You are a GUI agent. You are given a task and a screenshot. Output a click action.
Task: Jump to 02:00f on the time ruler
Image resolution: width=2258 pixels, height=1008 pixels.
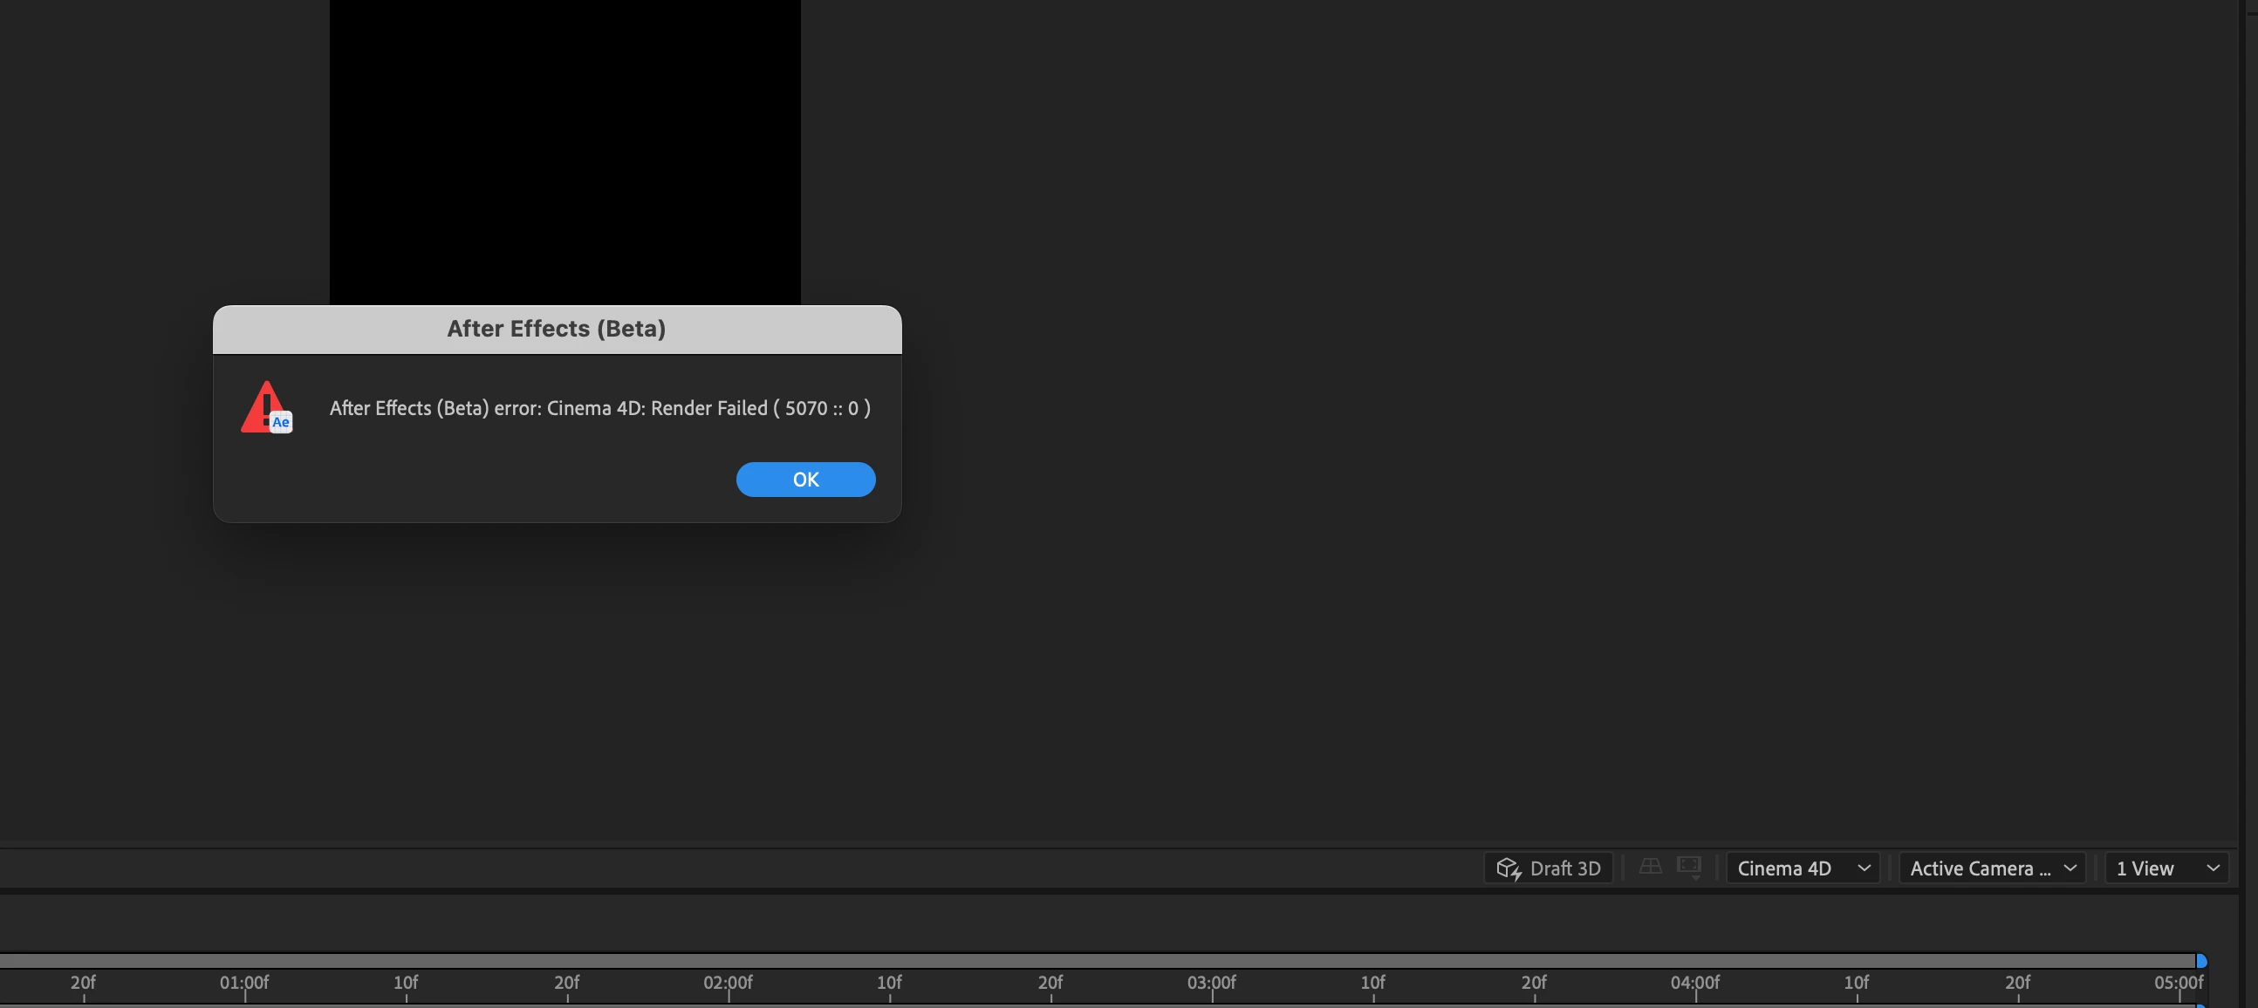[x=729, y=984]
